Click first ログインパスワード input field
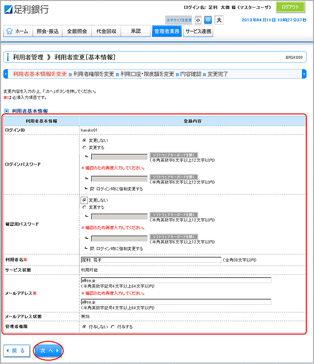Viewport: 314px width, 364px height. (x=119, y=157)
